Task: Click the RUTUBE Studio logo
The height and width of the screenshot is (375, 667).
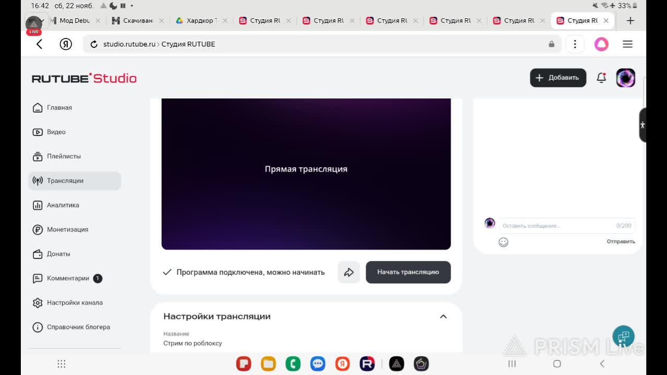Action: click(84, 78)
